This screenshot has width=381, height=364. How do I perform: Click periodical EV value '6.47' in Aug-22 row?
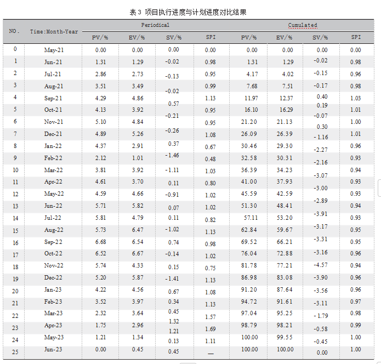coord(138,230)
